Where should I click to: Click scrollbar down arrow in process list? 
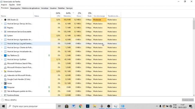[194, 95]
